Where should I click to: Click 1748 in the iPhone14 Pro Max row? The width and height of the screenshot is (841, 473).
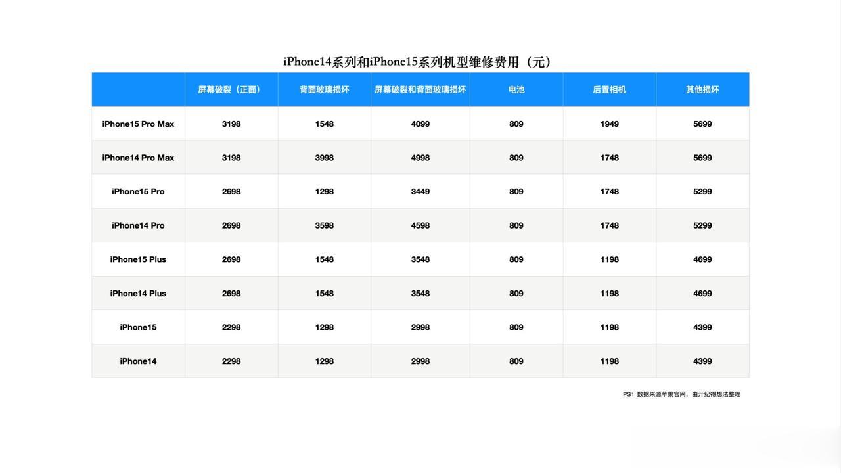610,158
